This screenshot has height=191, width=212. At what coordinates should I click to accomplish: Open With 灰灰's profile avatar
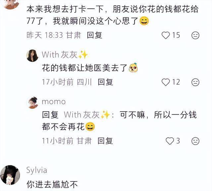32,56
